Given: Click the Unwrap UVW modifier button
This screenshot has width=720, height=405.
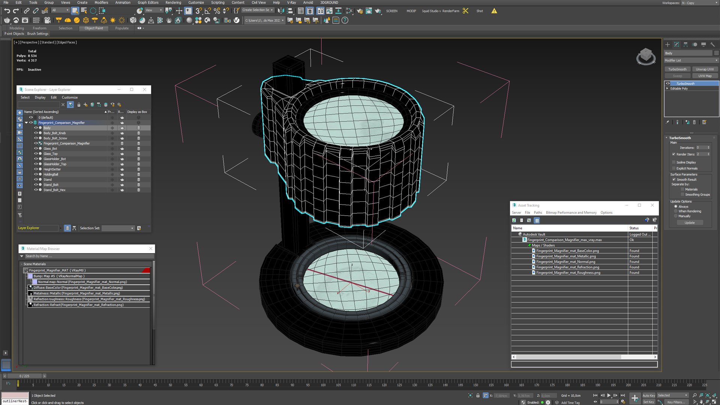Looking at the screenshot, I should [705, 69].
